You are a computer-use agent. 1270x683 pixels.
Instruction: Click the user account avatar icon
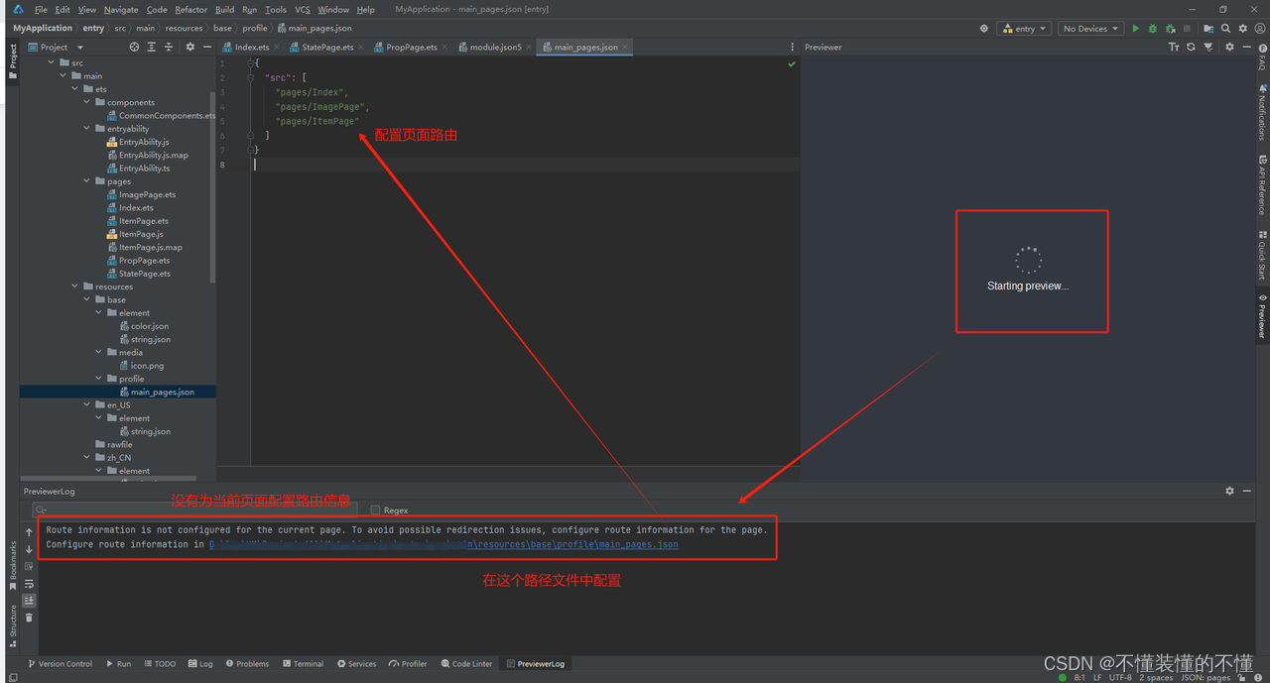point(1259,29)
